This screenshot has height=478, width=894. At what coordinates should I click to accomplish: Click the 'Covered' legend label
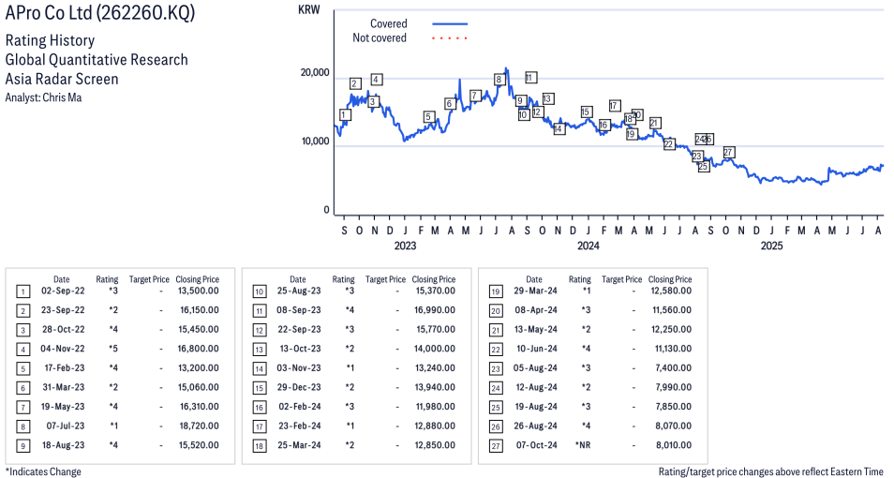[x=389, y=24]
